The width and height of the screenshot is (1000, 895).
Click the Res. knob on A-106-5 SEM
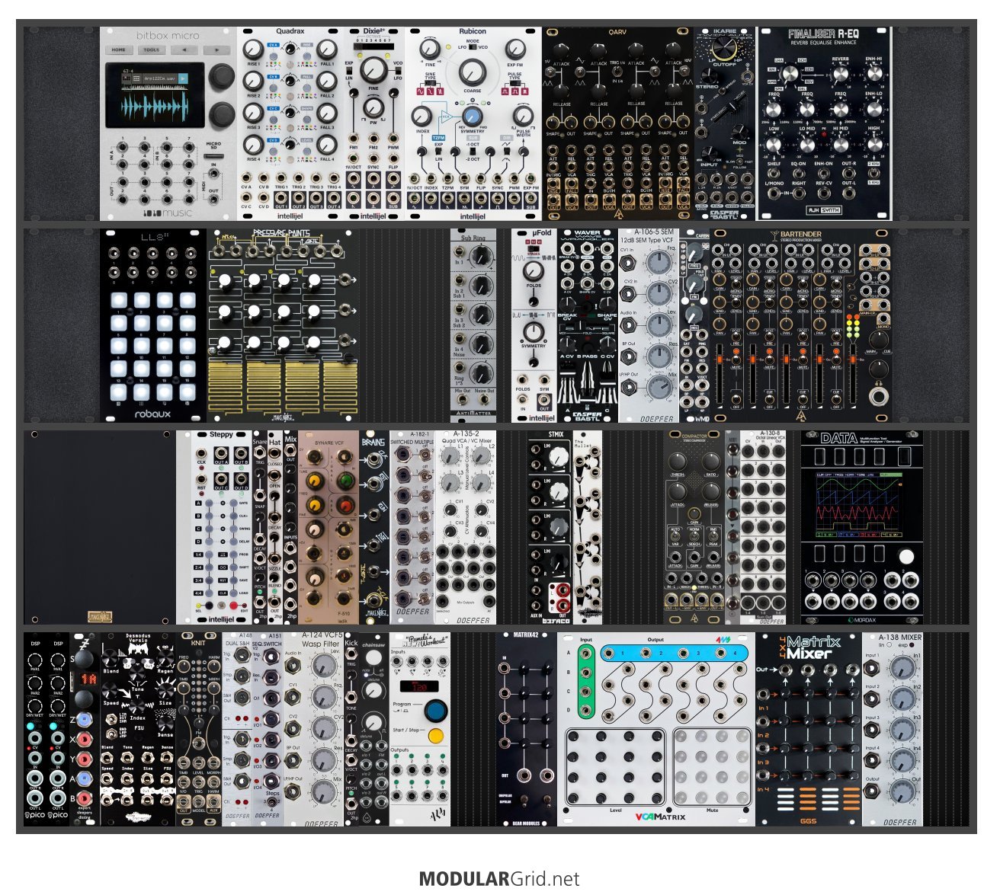pyautogui.click(x=659, y=356)
